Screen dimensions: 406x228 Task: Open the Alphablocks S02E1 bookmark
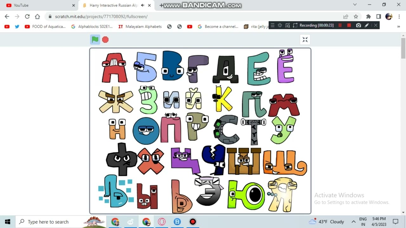pos(92,27)
